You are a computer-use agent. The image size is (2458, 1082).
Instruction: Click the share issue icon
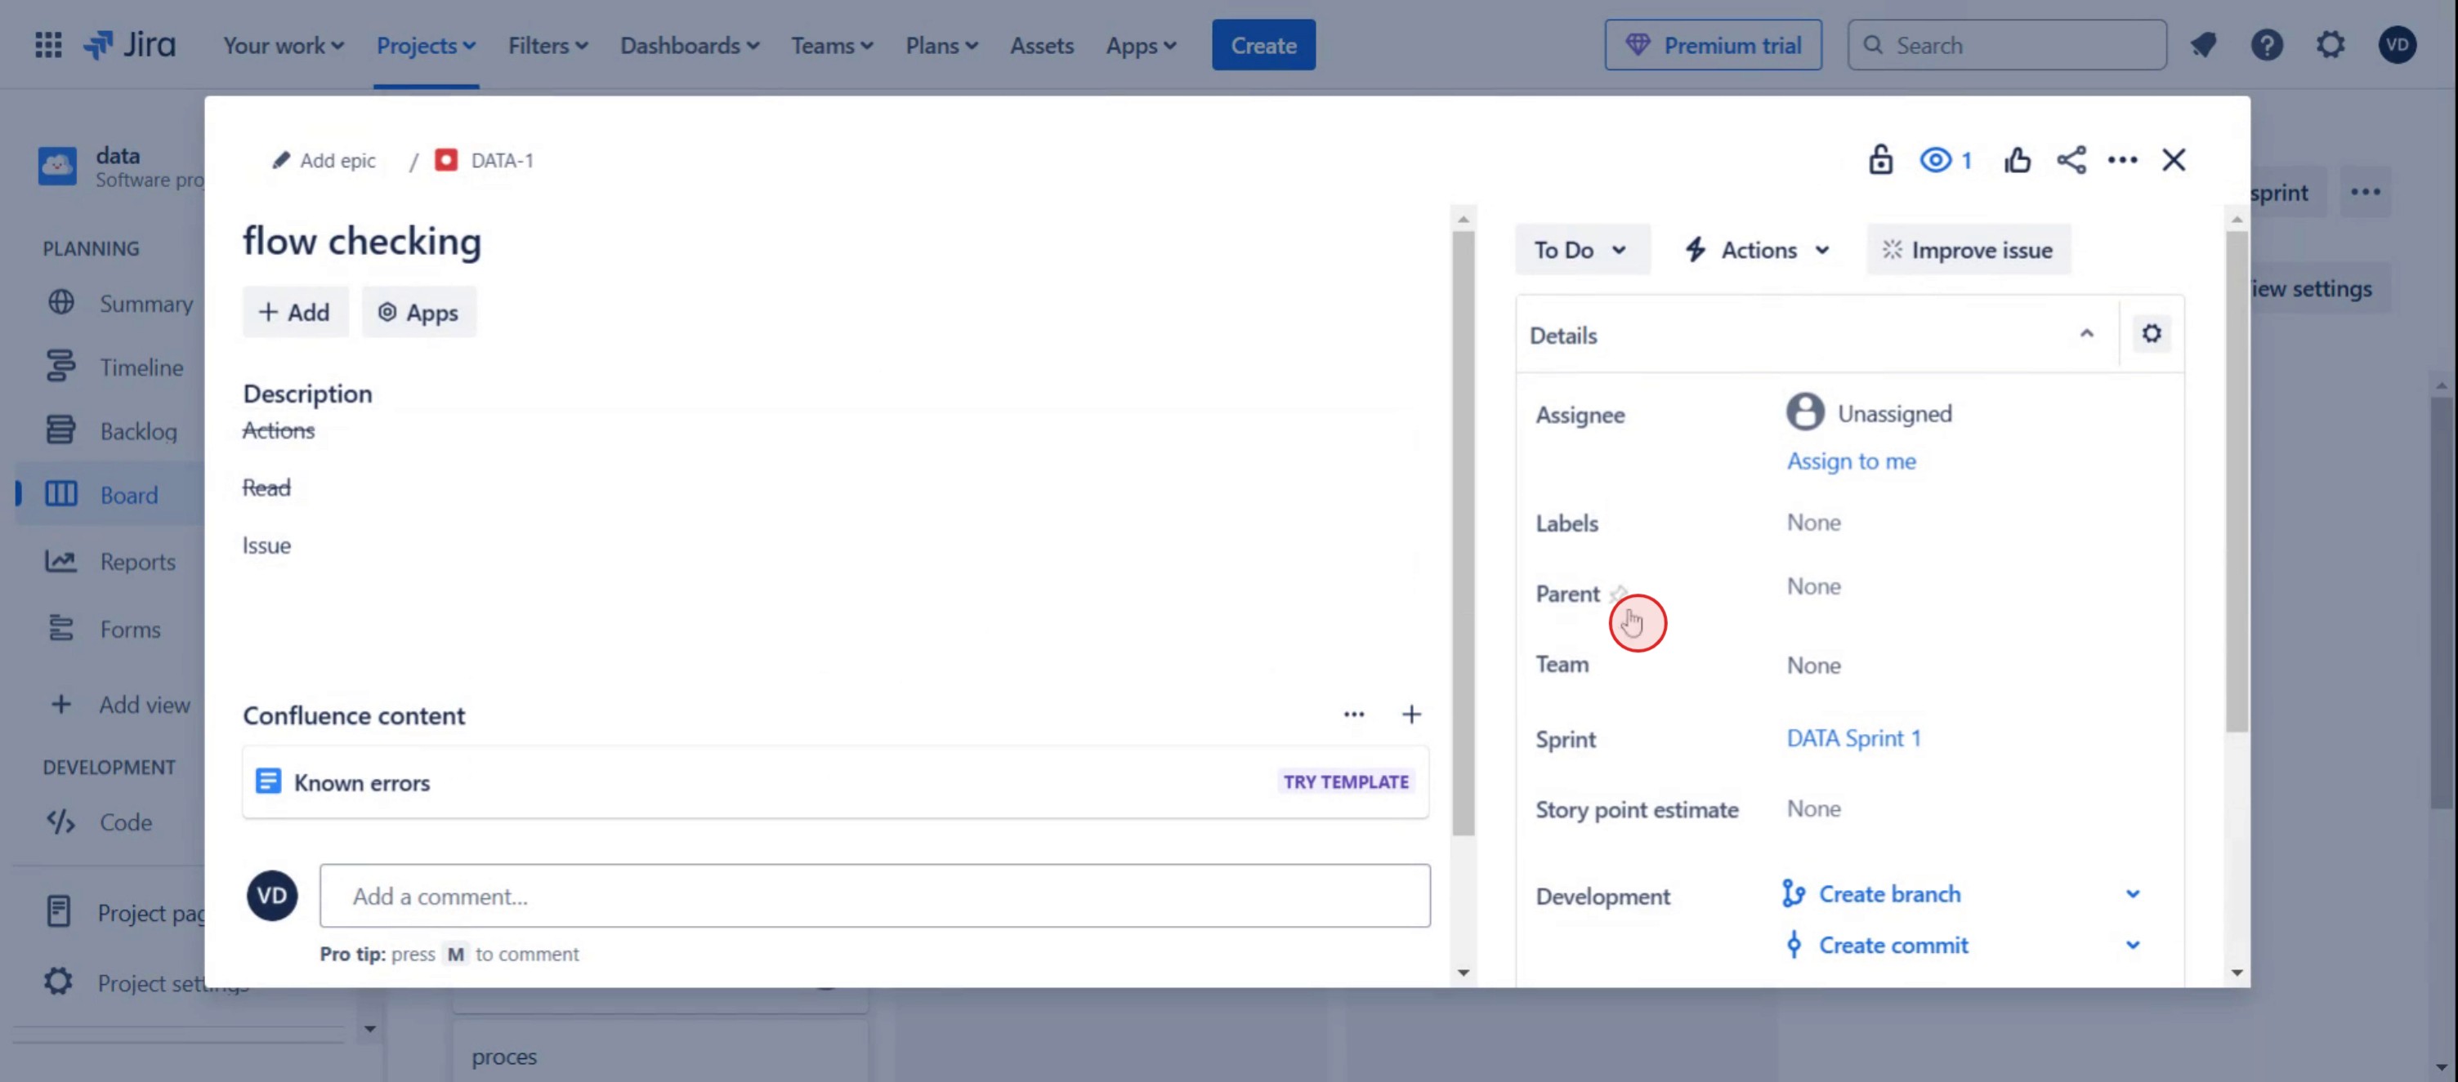pyautogui.click(x=2071, y=160)
